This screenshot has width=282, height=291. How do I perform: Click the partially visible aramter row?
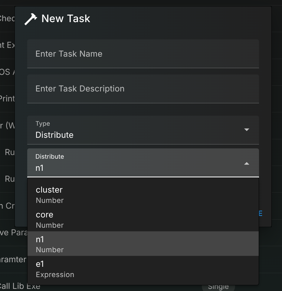[13, 260]
